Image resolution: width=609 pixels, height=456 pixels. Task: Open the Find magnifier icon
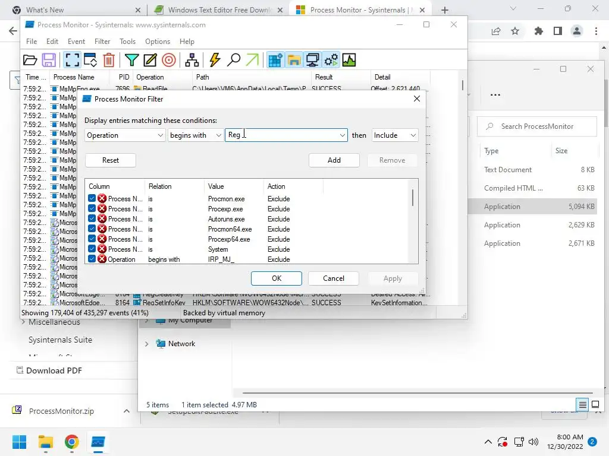[233, 60]
